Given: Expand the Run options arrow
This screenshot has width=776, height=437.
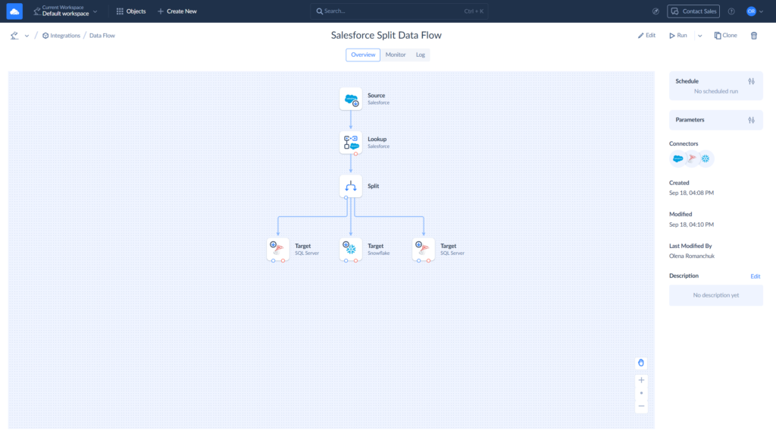Looking at the screenshot, I should coord(699,36).
